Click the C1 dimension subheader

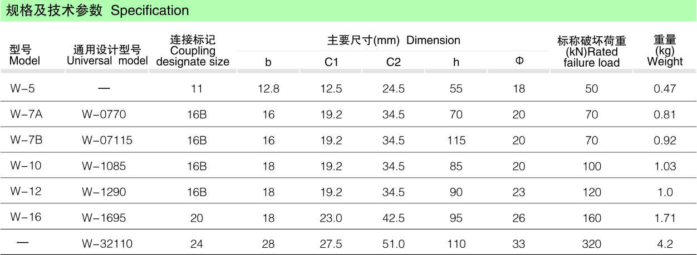[331, 62]
